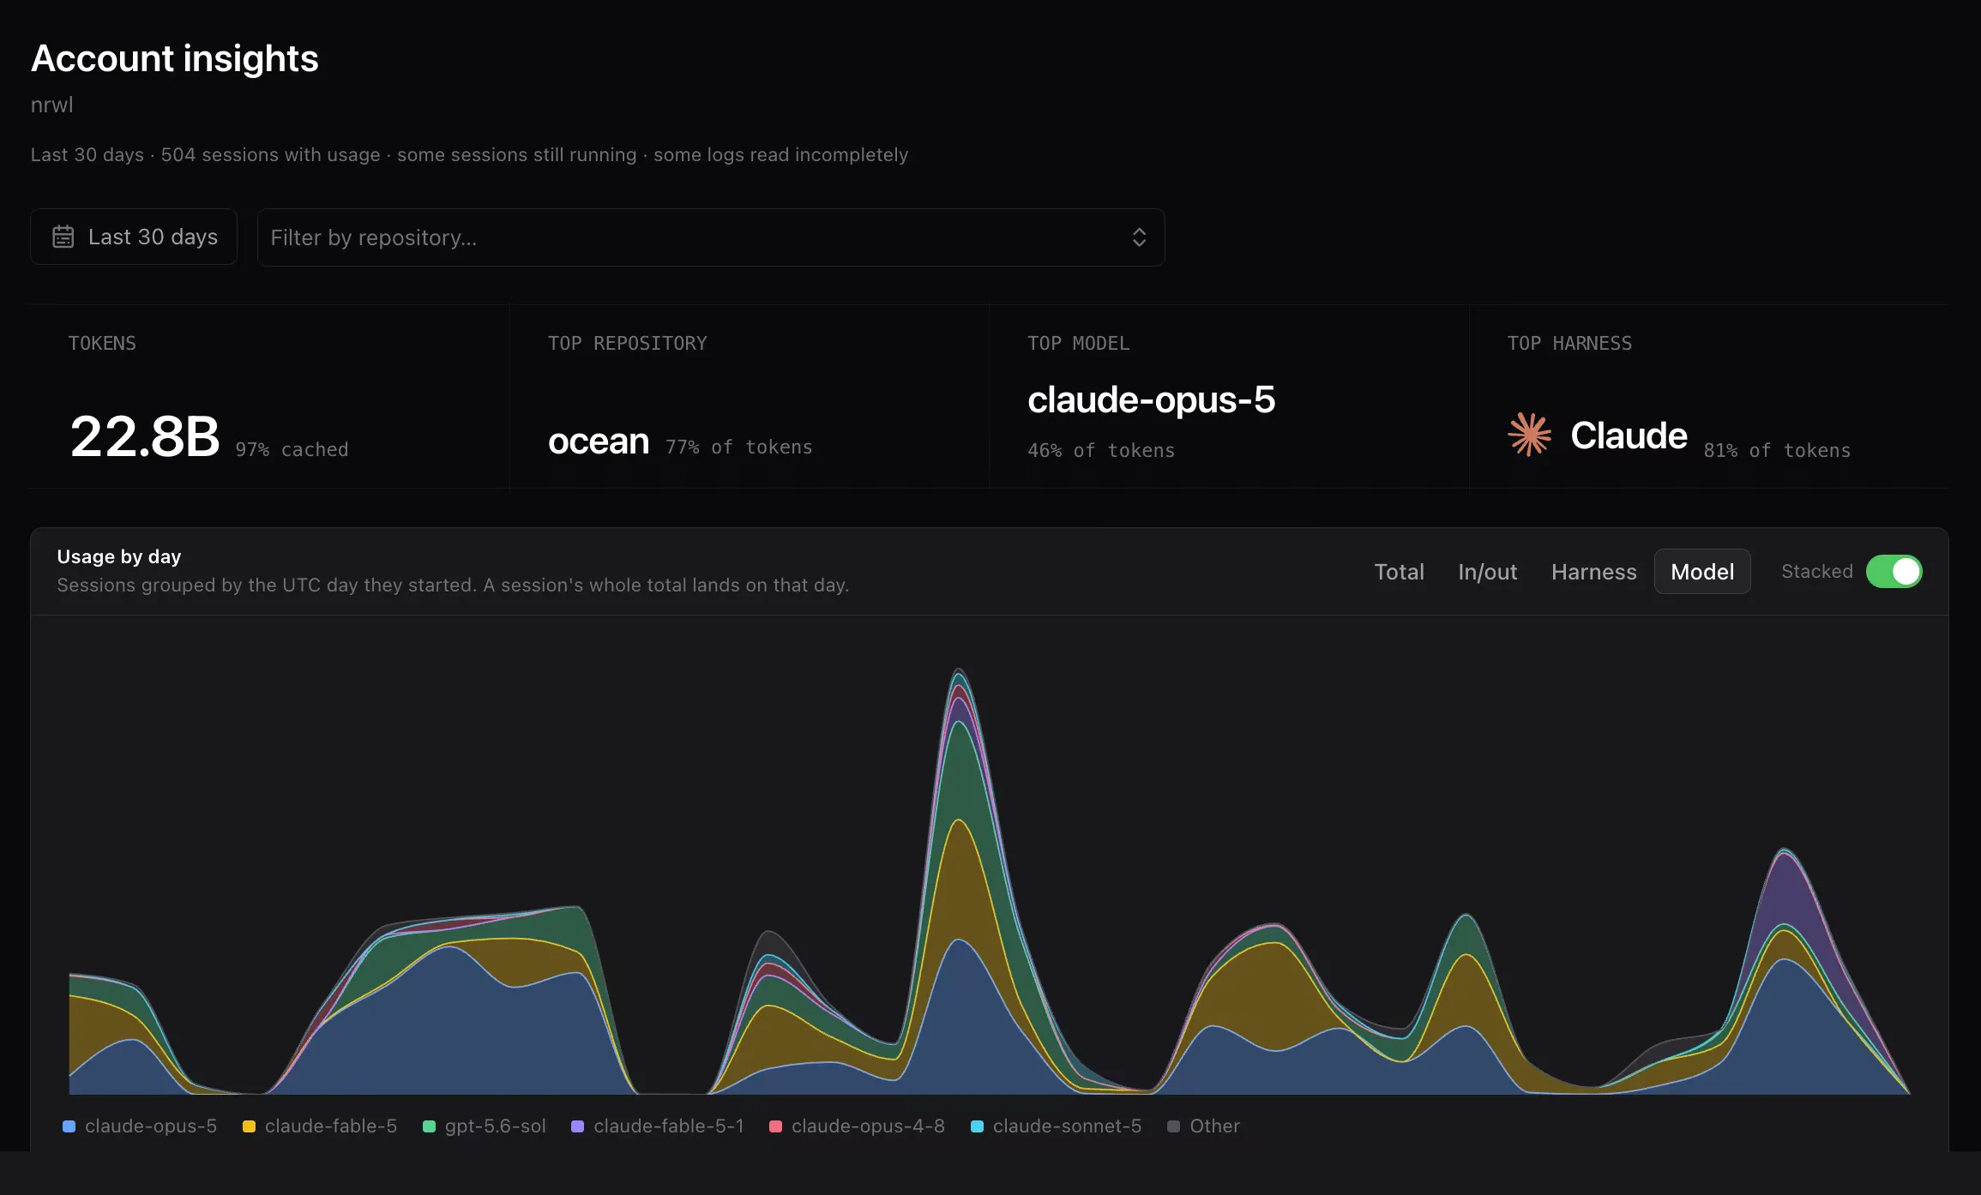
Task: Click the nrwl account name
Action: (51, 105)
